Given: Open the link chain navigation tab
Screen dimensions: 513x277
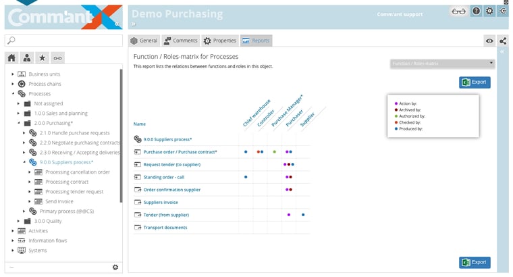Looking at the screenshot, I should (x=58, y=57).
